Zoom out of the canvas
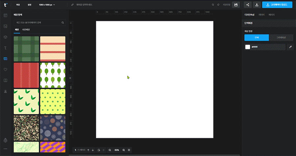 pyautogui.click(x=110, y=150)
